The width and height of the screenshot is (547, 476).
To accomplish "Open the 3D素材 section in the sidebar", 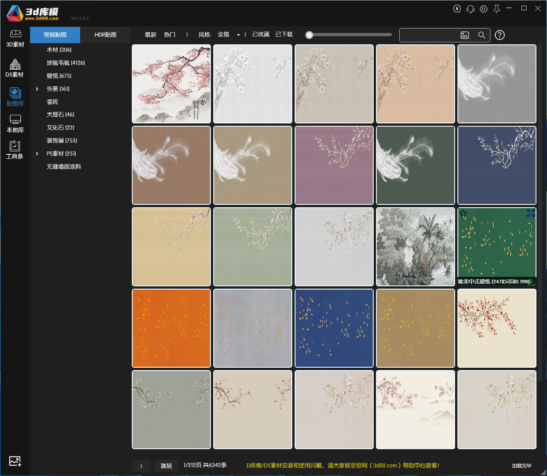I will coord(15,39).
